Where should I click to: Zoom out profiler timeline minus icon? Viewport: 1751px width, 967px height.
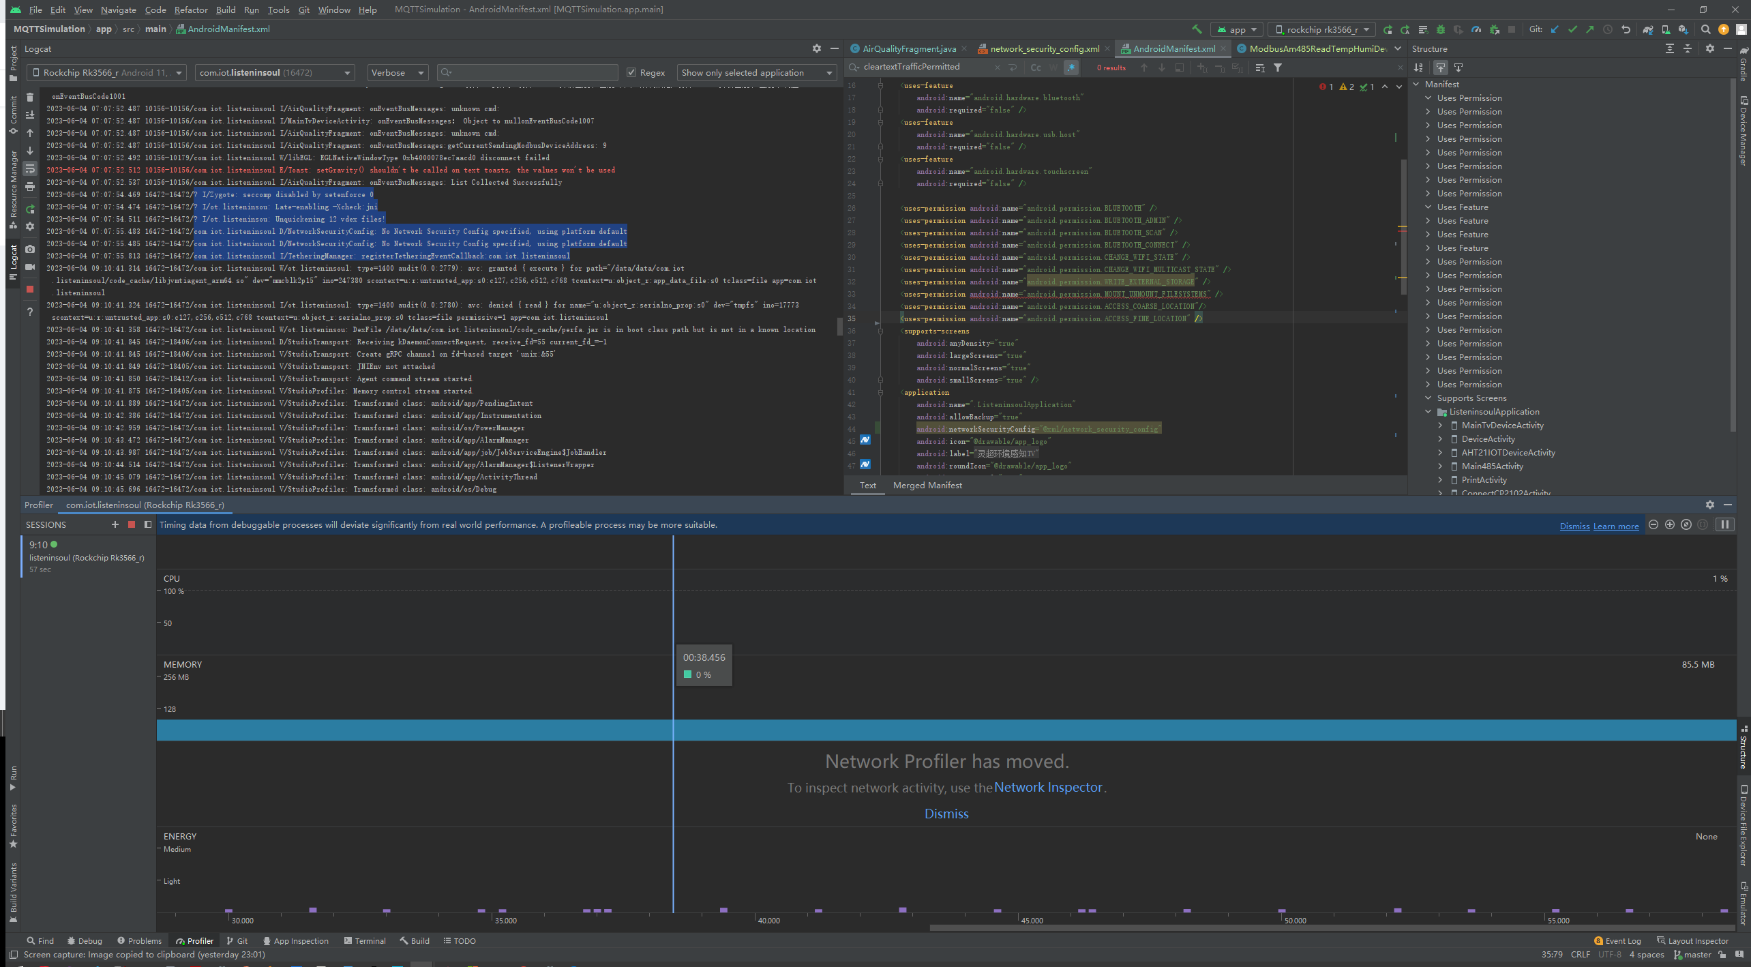click(x=1653, y=524)
